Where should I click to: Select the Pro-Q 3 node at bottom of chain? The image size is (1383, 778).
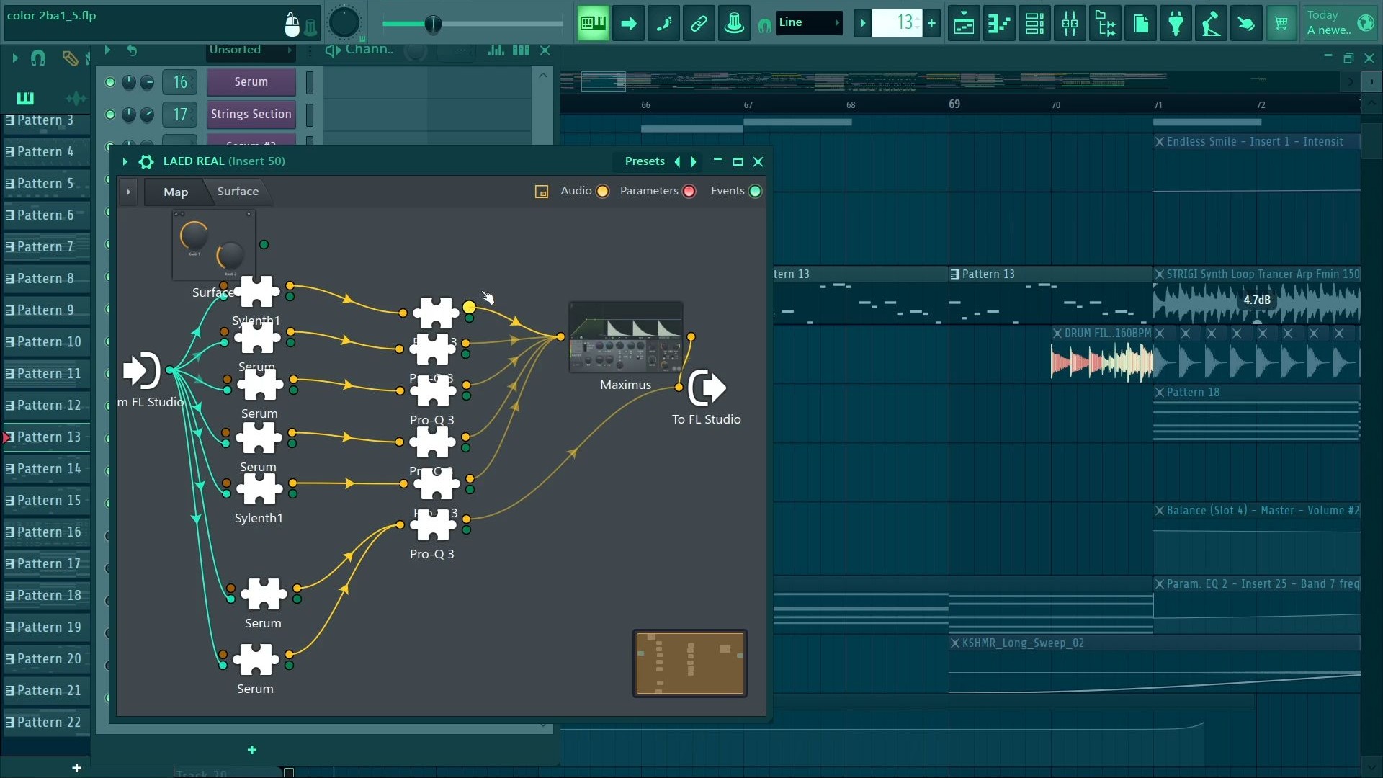(433, 525)
